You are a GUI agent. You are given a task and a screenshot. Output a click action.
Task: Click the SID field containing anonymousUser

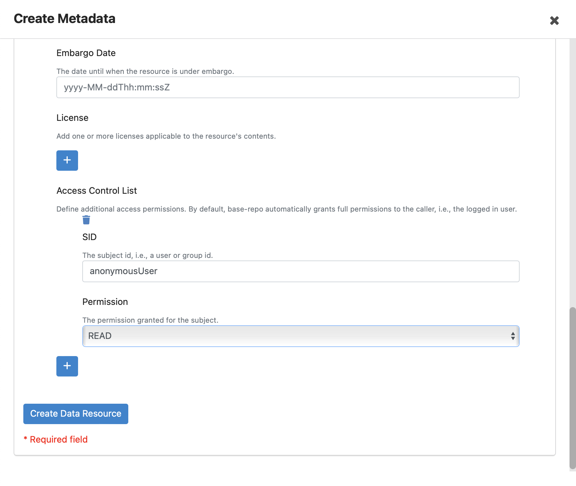pos(301,271)
